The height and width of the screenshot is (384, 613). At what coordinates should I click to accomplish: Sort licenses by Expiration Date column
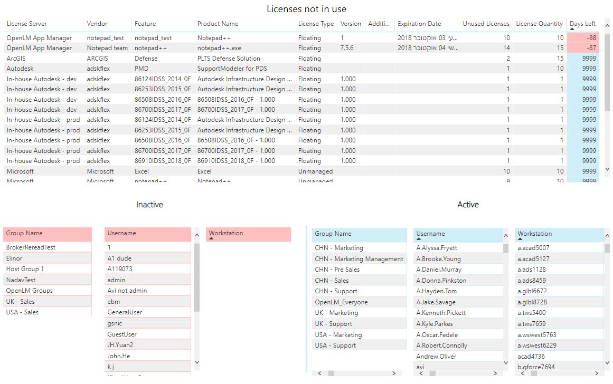(x=419, y=24)
